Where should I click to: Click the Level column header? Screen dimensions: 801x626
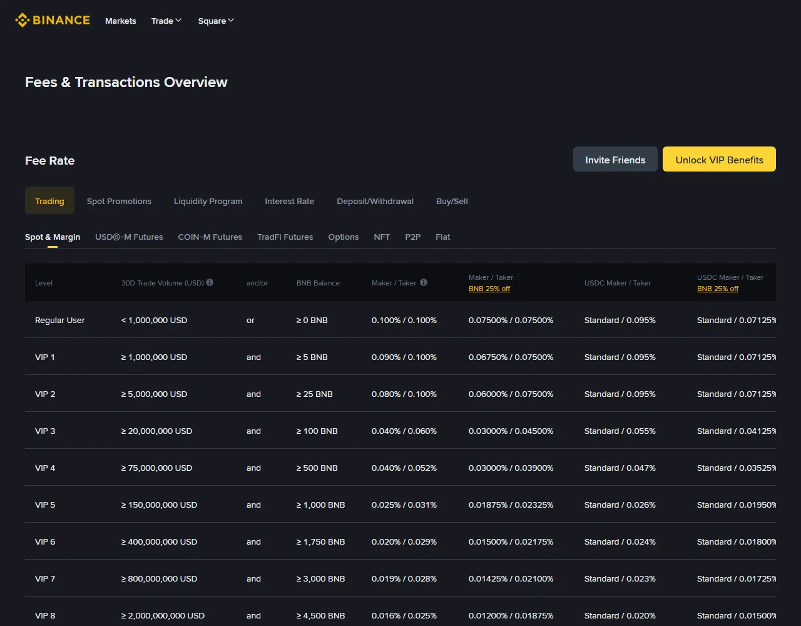click(44, 283)
